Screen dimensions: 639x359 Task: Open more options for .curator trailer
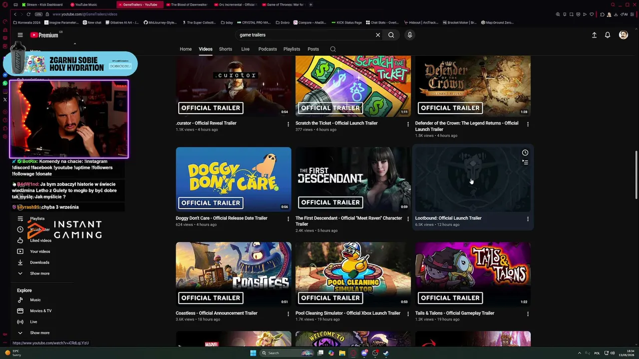click(x=288, y=124)
